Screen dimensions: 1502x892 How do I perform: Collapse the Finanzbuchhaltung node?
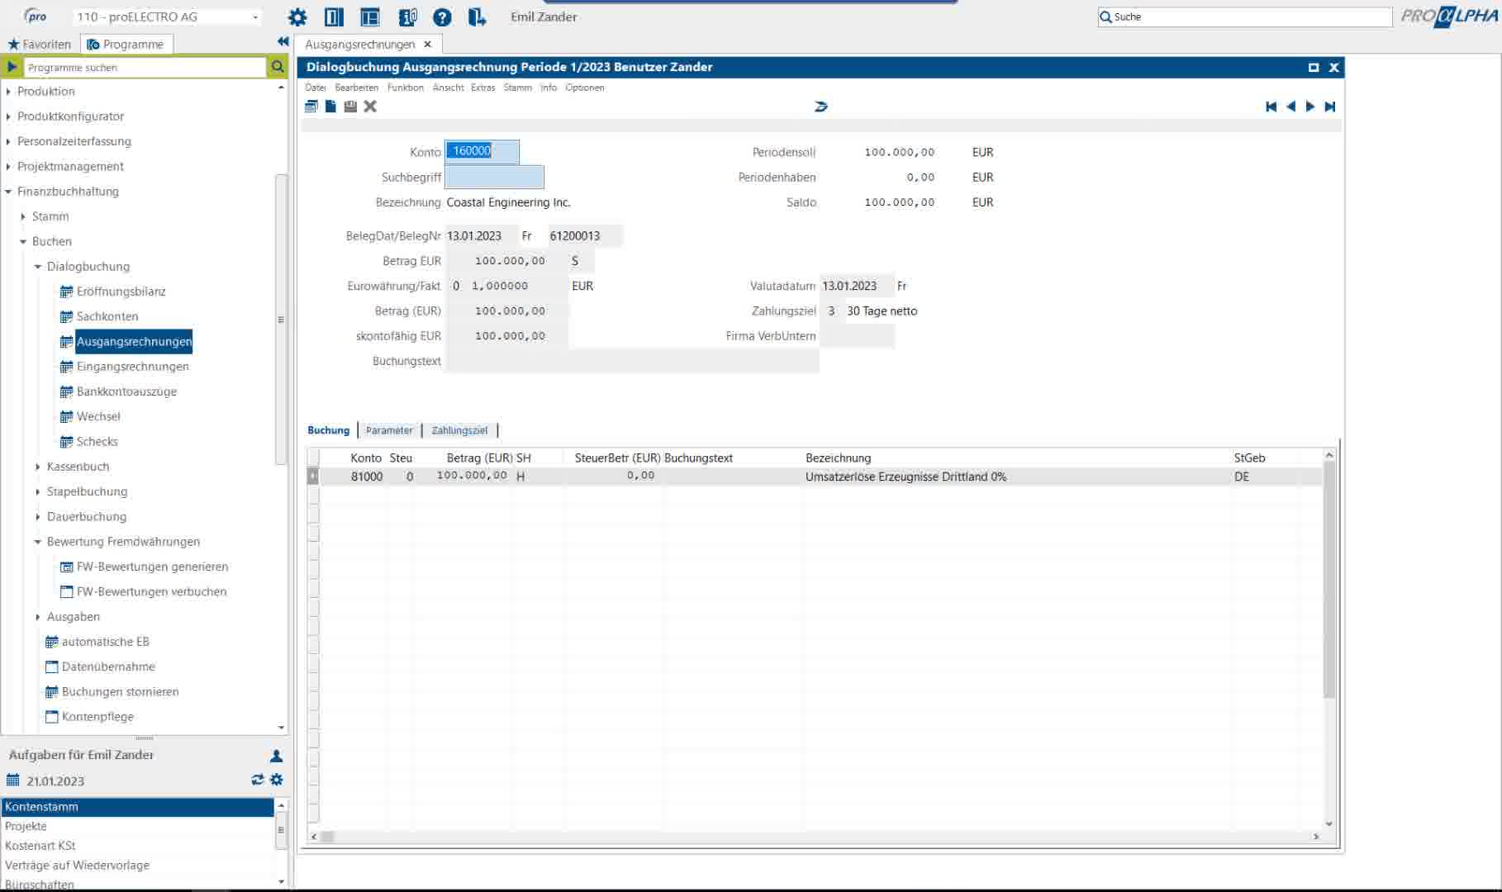coord(8,192)
